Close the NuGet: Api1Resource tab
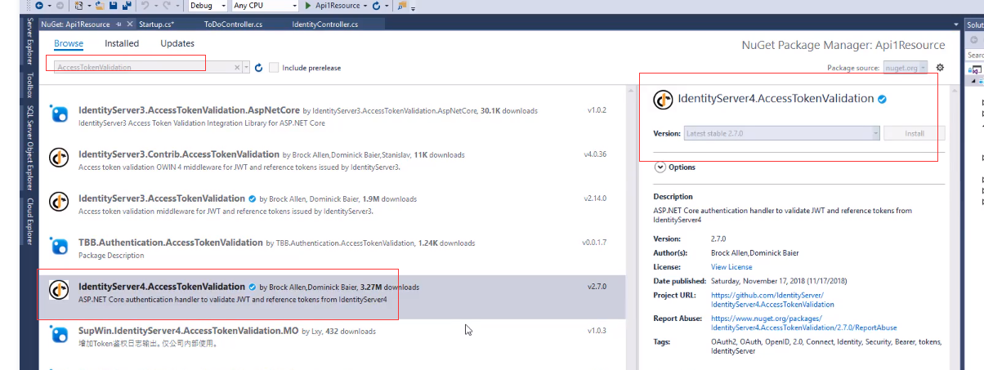 click(130, 25)
